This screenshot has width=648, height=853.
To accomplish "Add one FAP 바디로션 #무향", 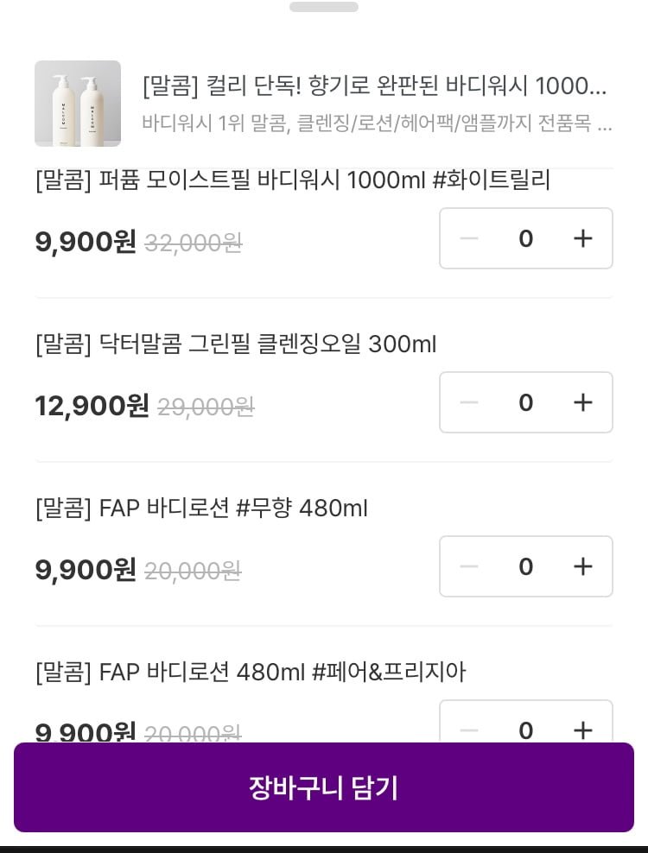I will [x=583, y=566].
